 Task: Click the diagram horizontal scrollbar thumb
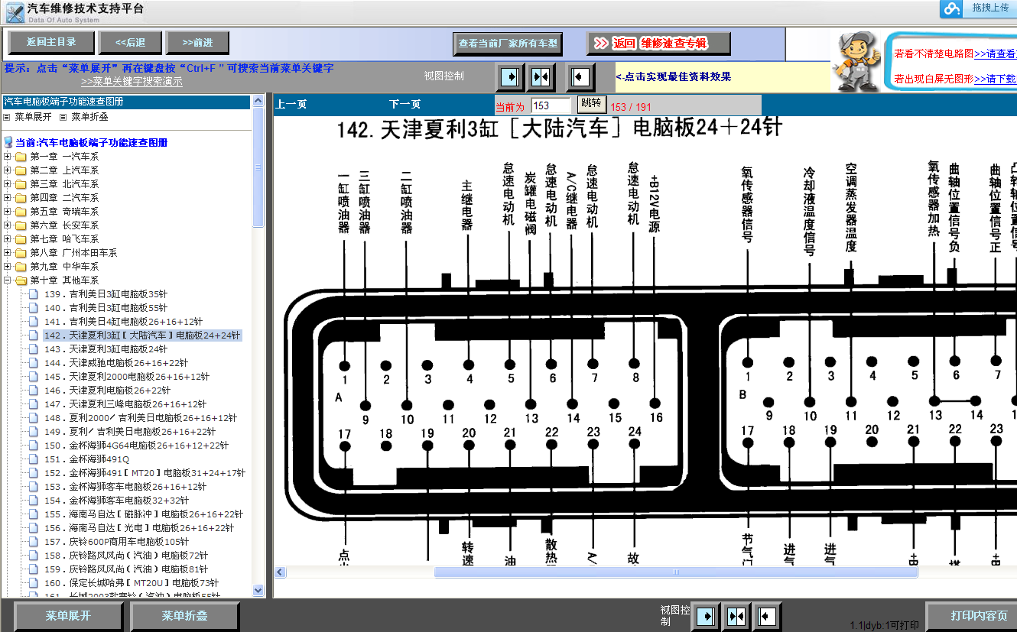pos(675,572)
